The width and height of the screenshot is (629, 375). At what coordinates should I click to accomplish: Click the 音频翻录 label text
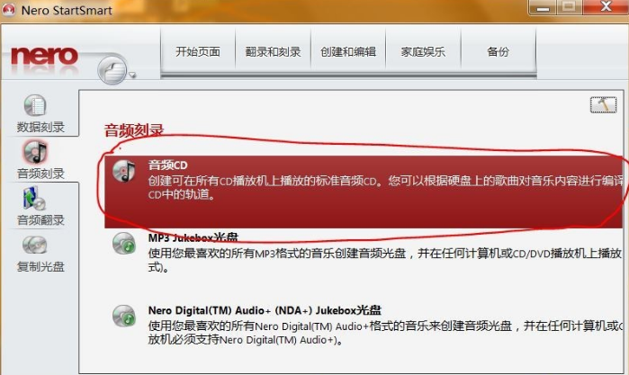coord(40,219)
